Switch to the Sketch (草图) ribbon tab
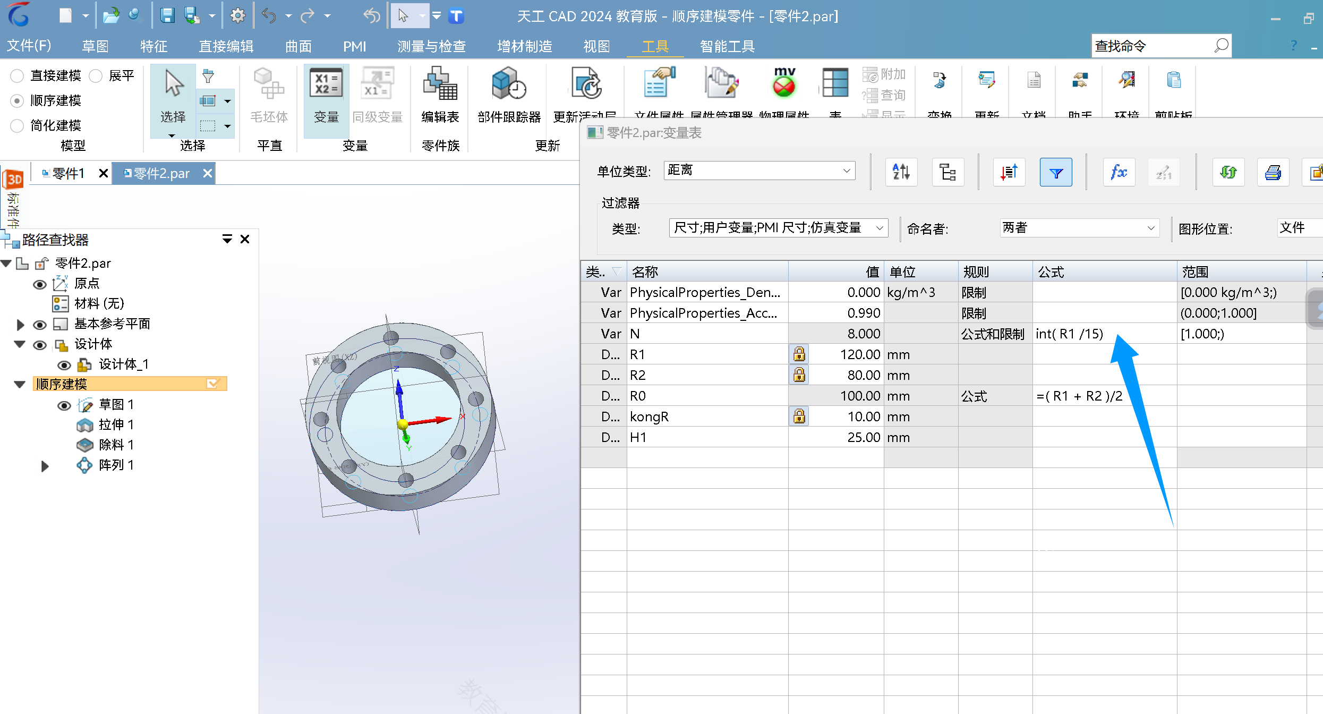1323x714 pixels. point(96,46)
